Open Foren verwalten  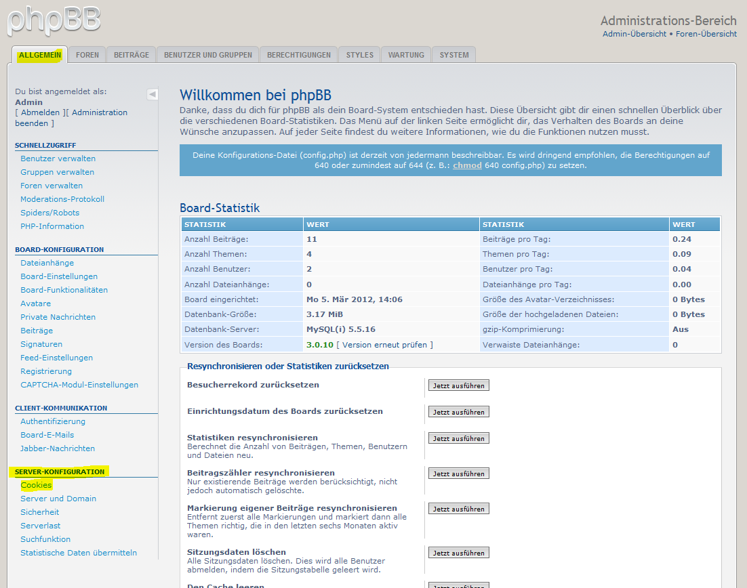click(52, 186)
